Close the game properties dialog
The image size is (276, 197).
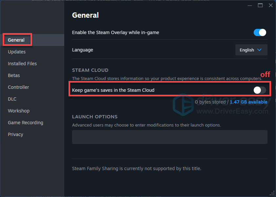(270, 5)
